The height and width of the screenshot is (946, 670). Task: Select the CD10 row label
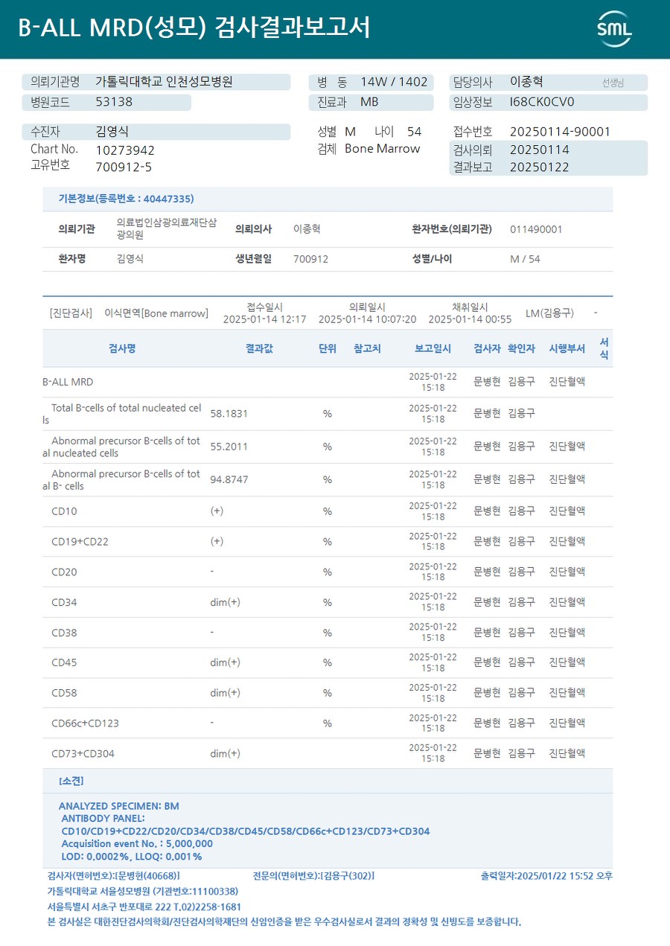[x=64, y=511]
